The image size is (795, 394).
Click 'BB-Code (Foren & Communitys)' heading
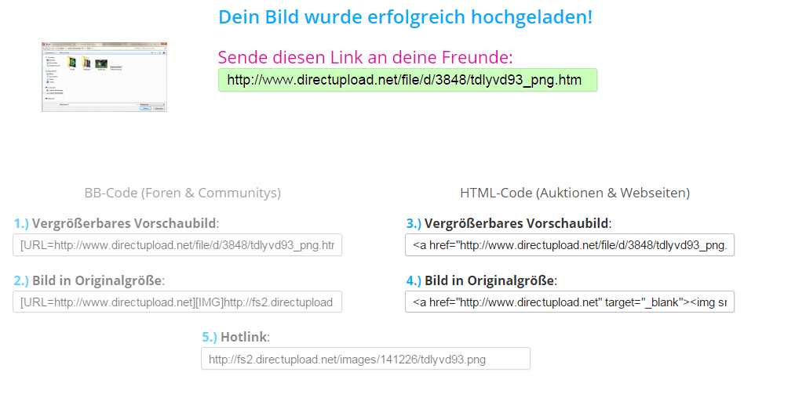tap(183, 193)
